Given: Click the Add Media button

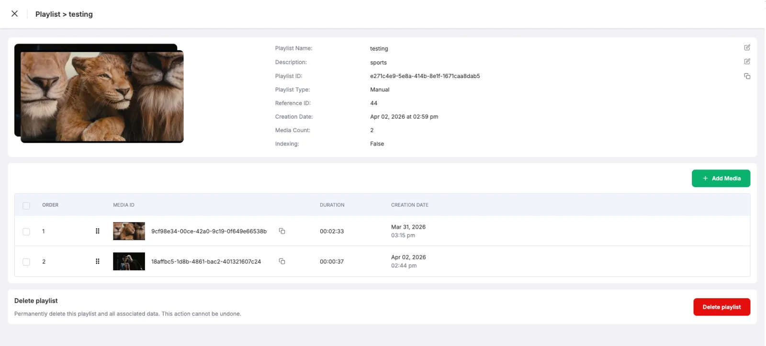Looking at the screenshot, I should (721, 179).
